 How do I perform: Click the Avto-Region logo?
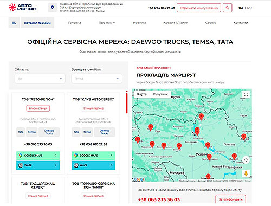[23, 7]
